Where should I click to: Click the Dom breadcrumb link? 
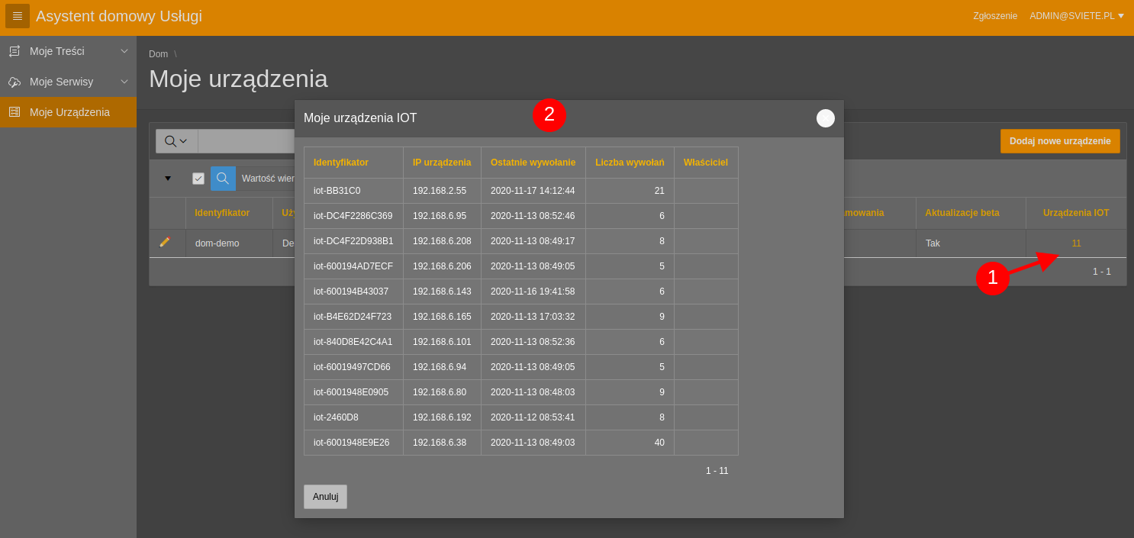point(158,54)
